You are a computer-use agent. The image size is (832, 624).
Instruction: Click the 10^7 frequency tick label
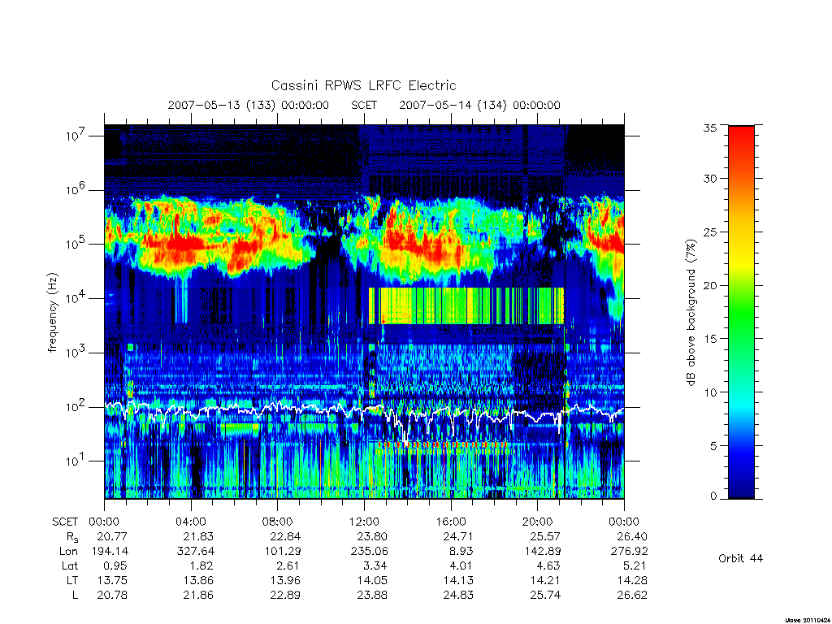tap(76, 136)
